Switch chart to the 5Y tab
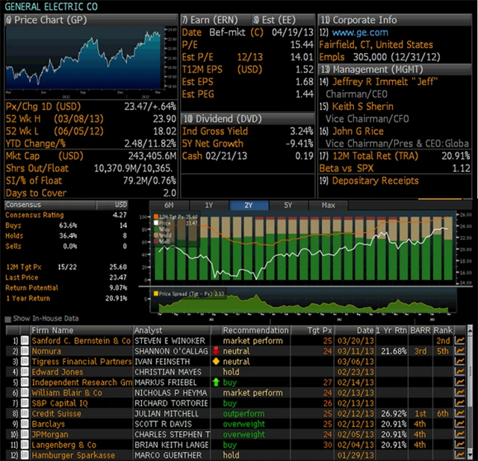The image size is (478, 461). (288, 205)
